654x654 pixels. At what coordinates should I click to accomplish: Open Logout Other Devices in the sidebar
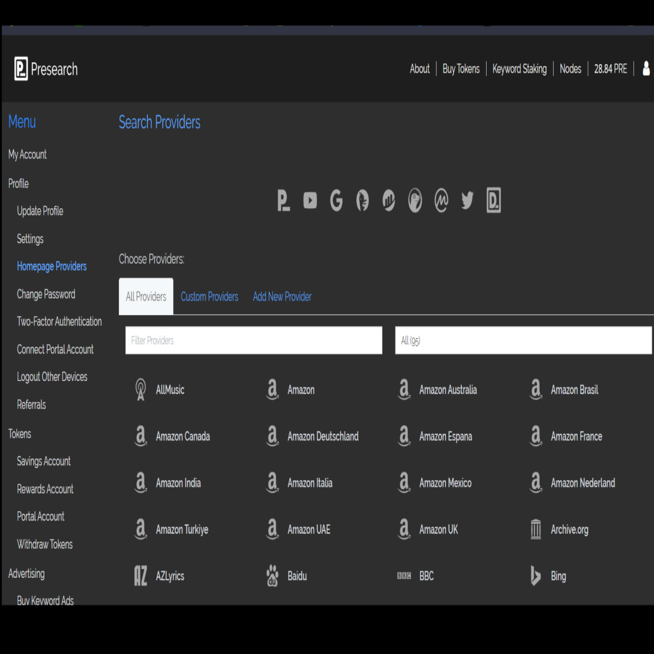tap(52, 377)
